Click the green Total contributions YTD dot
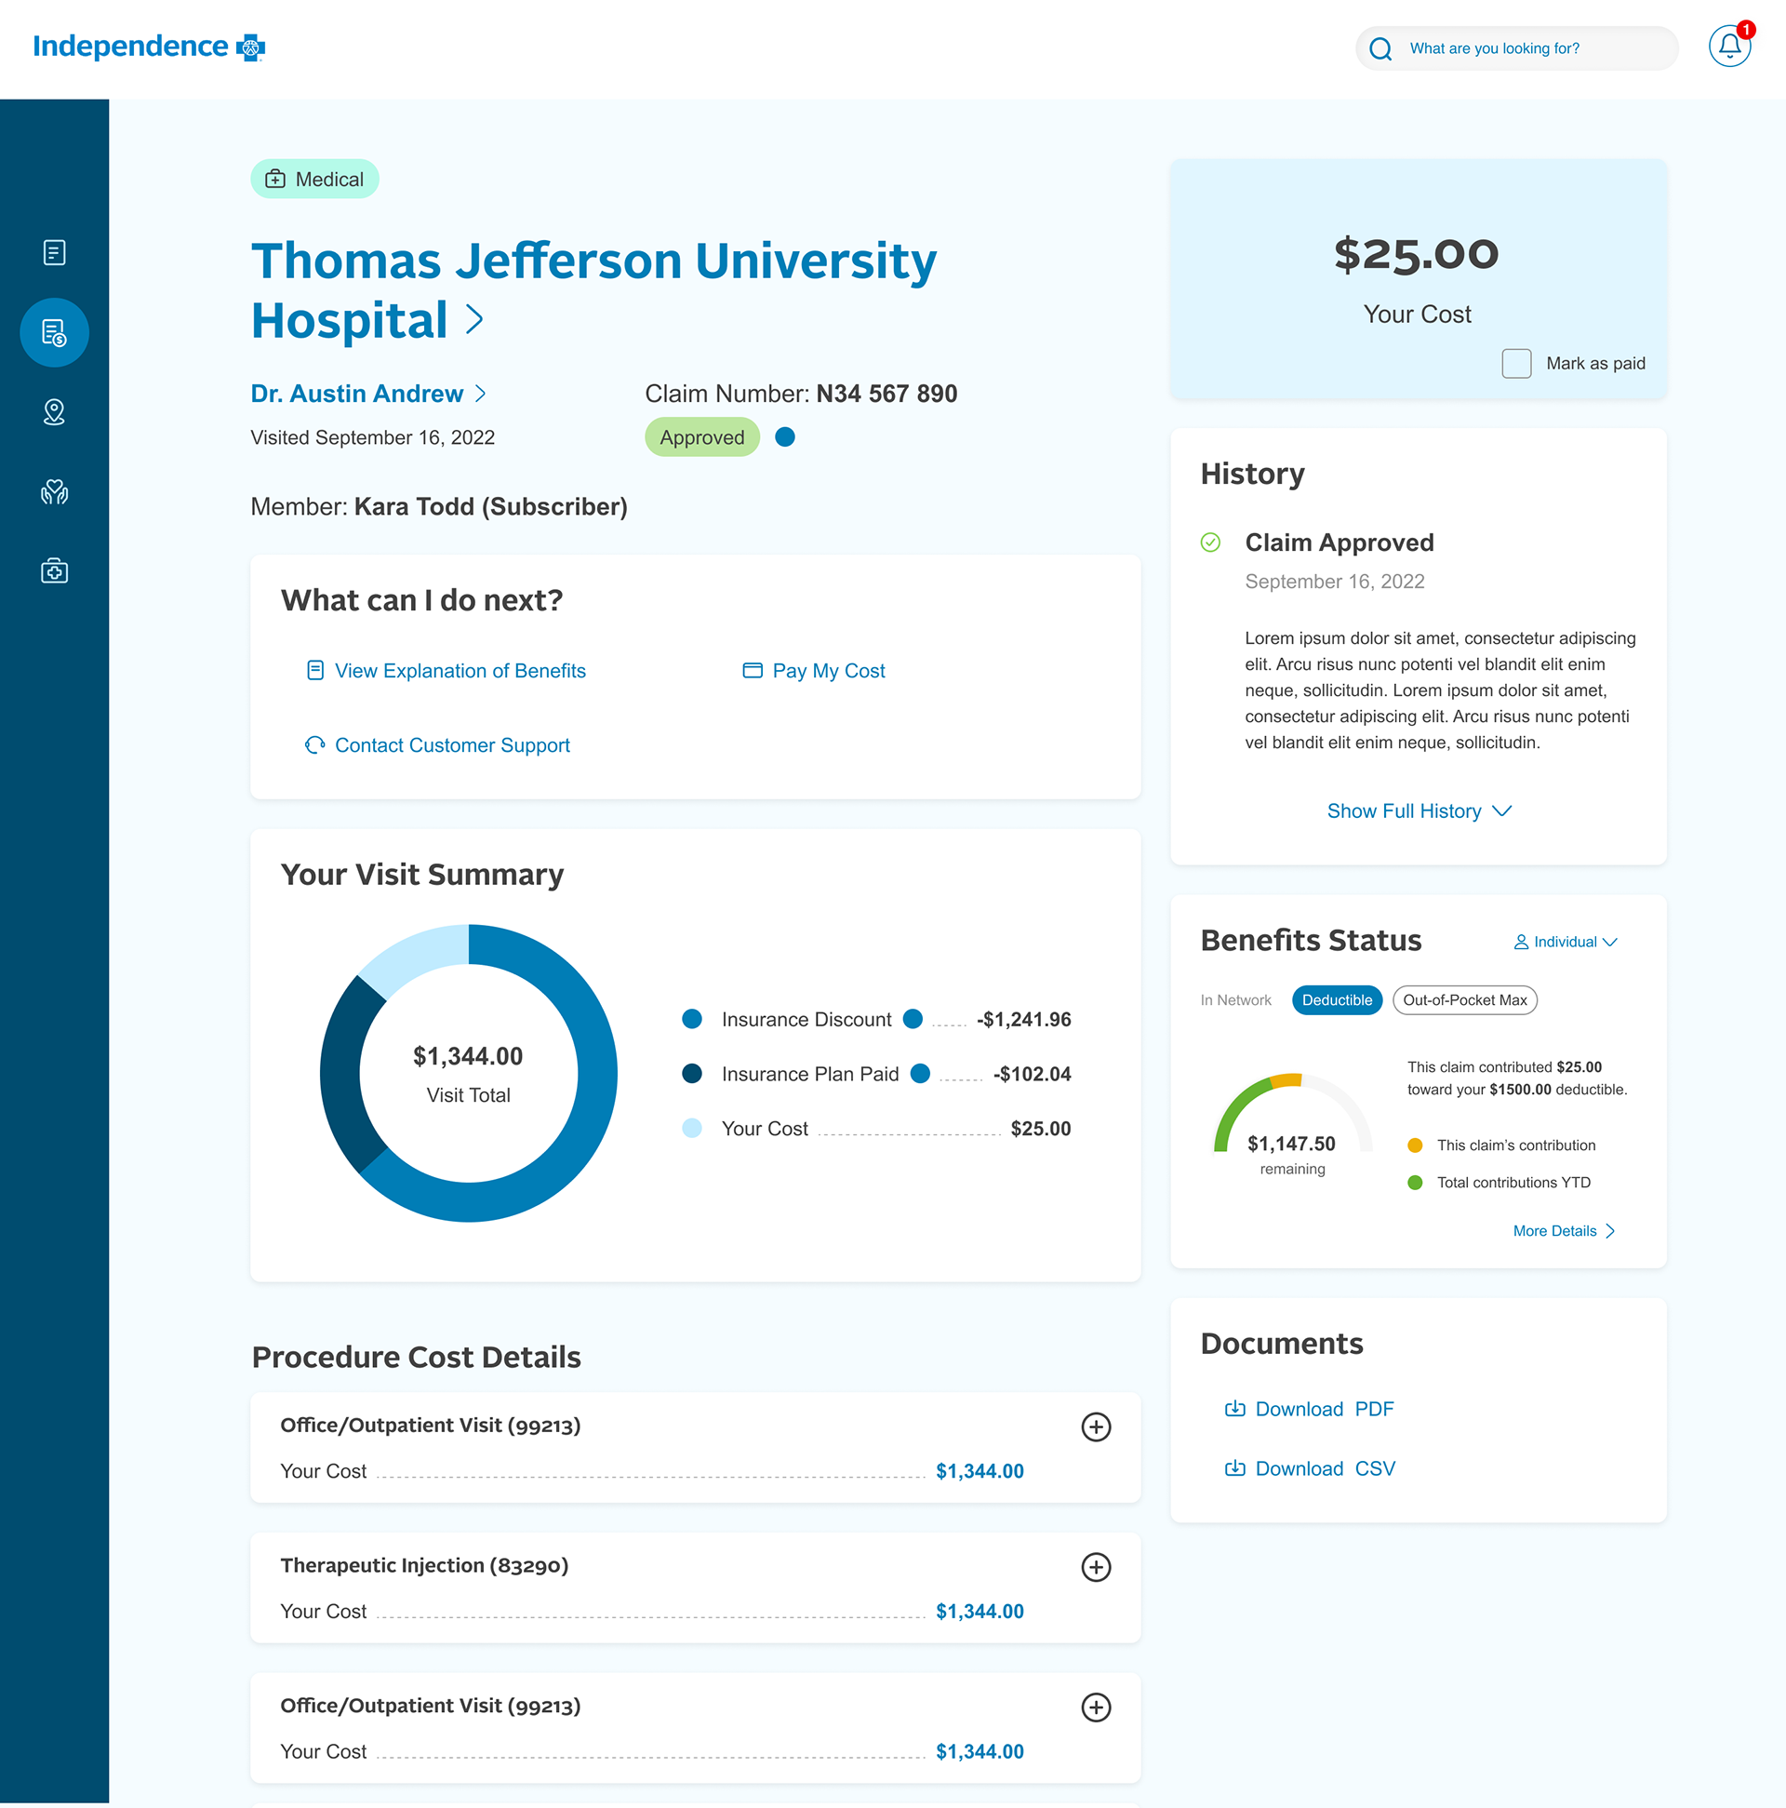1786x1808 pixels. (x=1415, y=1182)
